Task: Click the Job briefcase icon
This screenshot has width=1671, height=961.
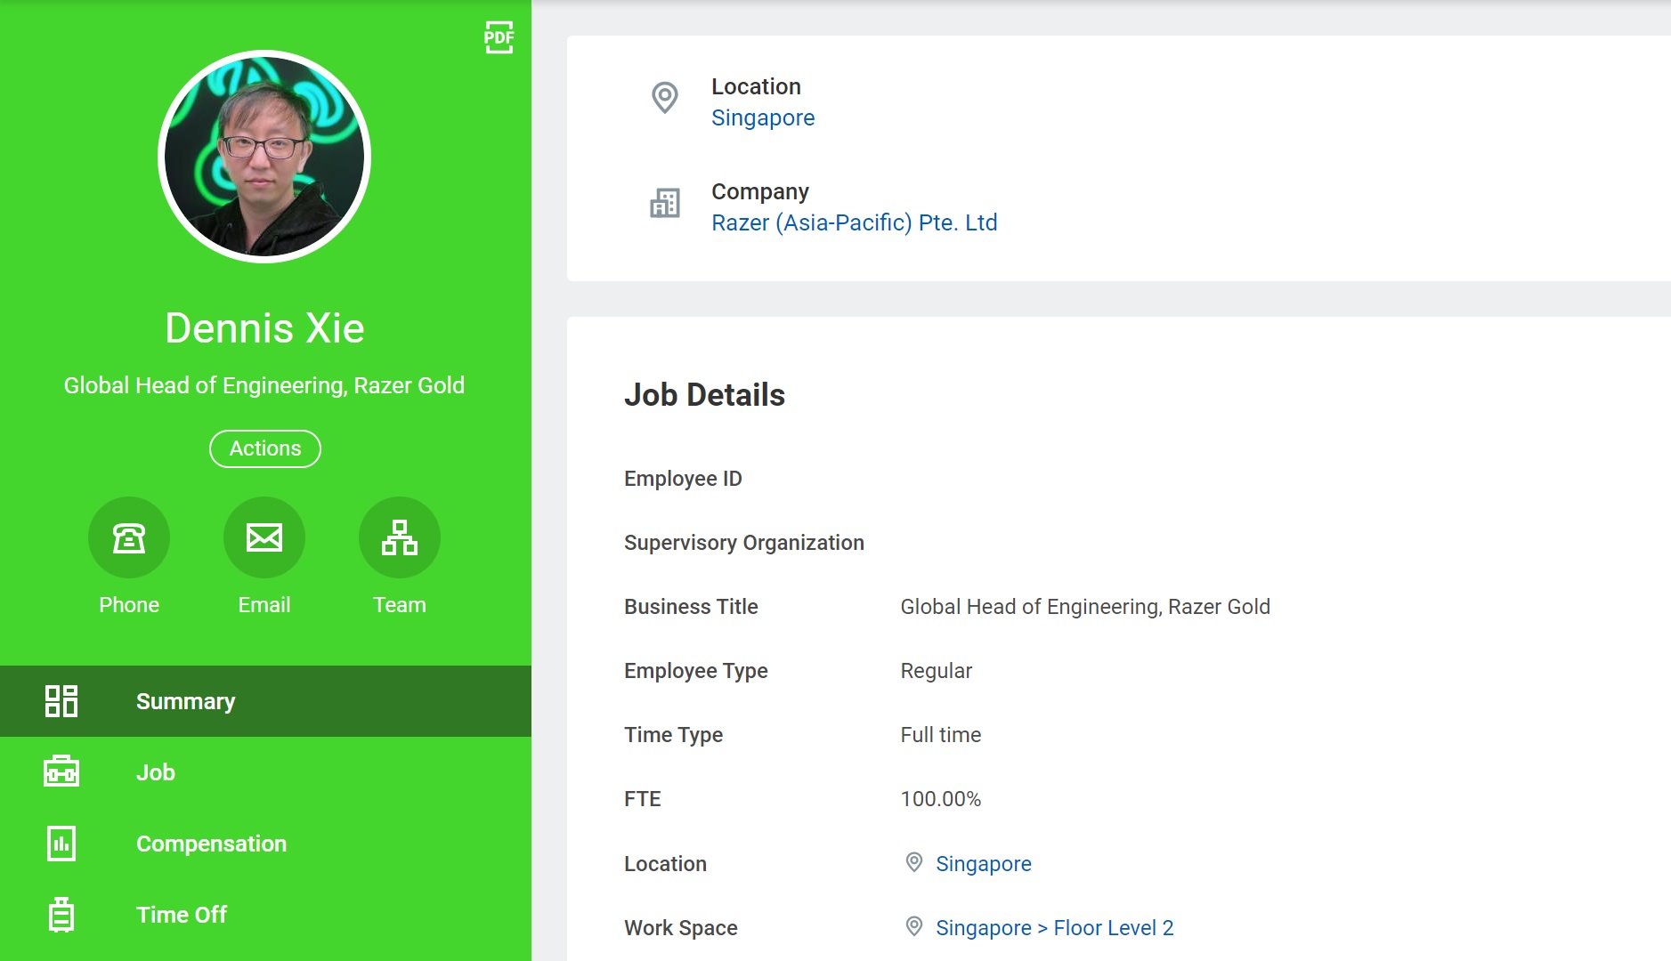Action: 61,771
